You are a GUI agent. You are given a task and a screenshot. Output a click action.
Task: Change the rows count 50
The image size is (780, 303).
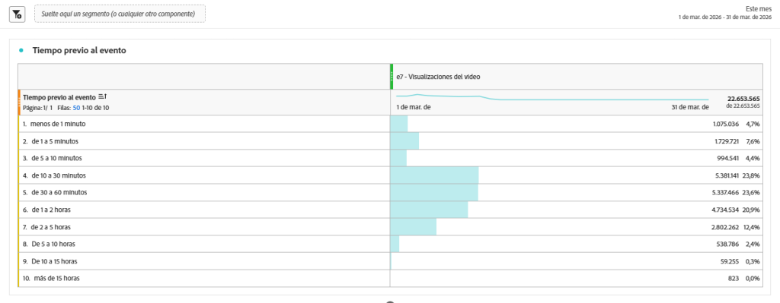pyautogui.click(x=76, y=108)
